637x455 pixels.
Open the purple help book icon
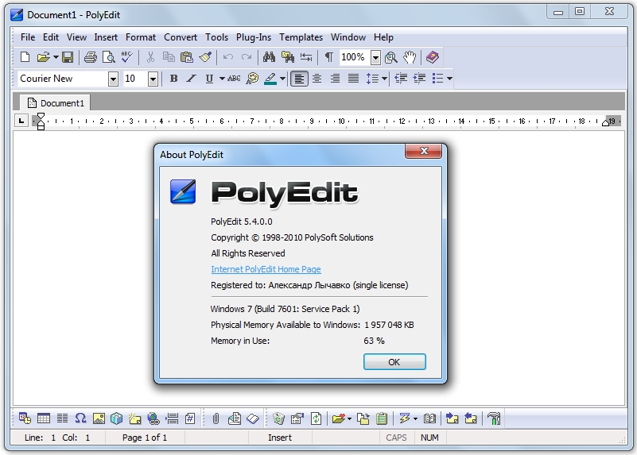click(x=433, y=57)
